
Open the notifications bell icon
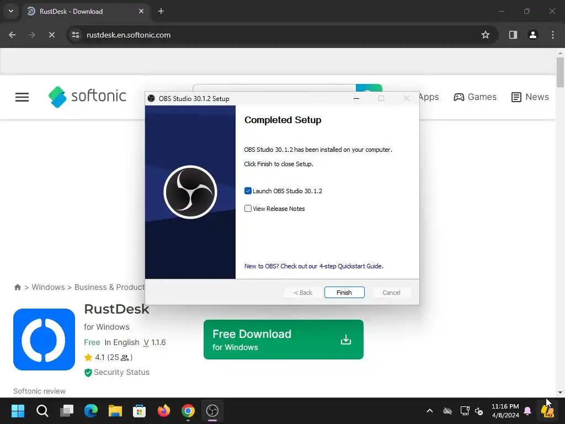tap(527, 411)
